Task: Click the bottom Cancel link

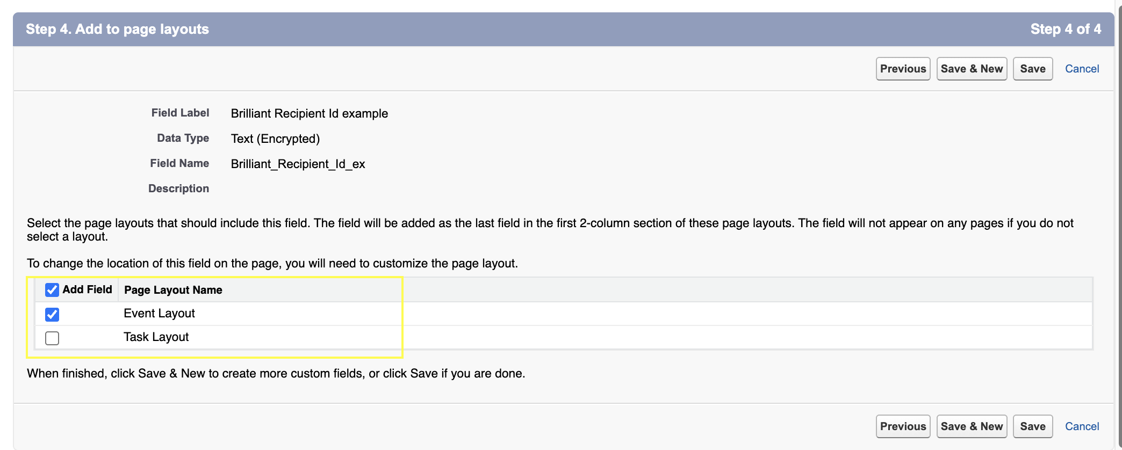Action: tap(1082, 426)
